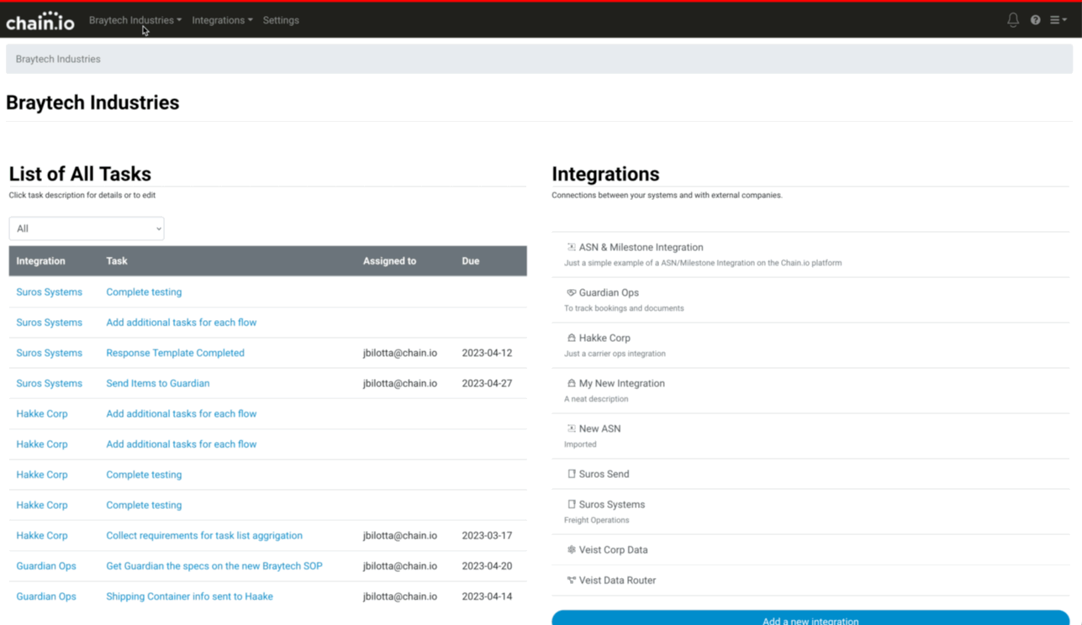
Task: Click jbilotta@chain.io in the Send Items row
Action: pos(400,383)
